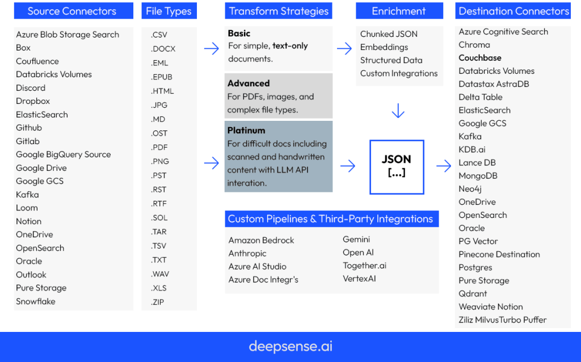Viewport: 581px width, 362px height.
Task: Click Google BigQuery Source in source connectors
Action: click(x=63, y=154)
